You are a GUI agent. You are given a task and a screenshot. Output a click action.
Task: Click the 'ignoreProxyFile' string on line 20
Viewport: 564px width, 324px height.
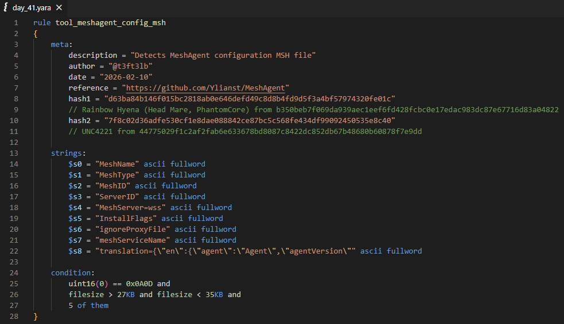pyautogui.click(x=133, y=230)
